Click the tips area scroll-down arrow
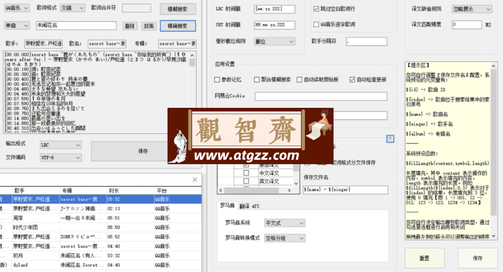 pyautogui.click(x=493, y=236)
